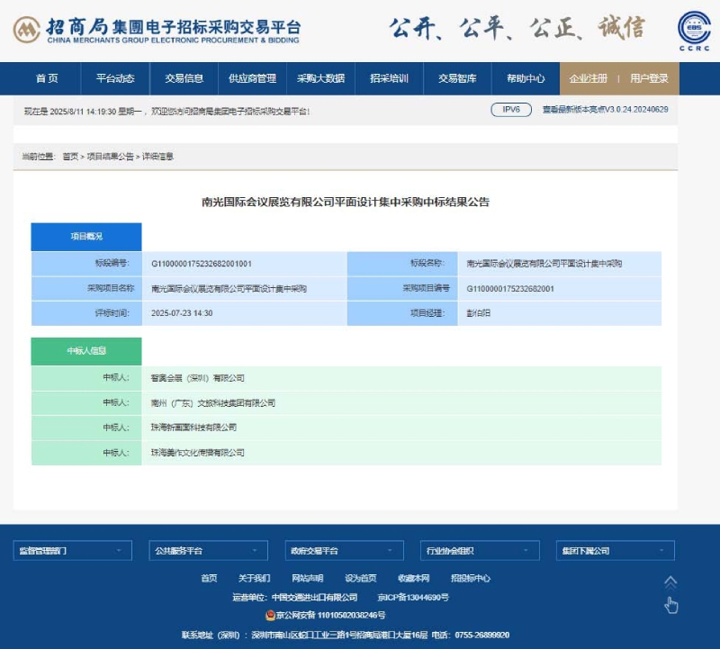Open the 供应商管理 navigation item
The width and height of the screenshot is (720, 649).
[x=252, y=78]
